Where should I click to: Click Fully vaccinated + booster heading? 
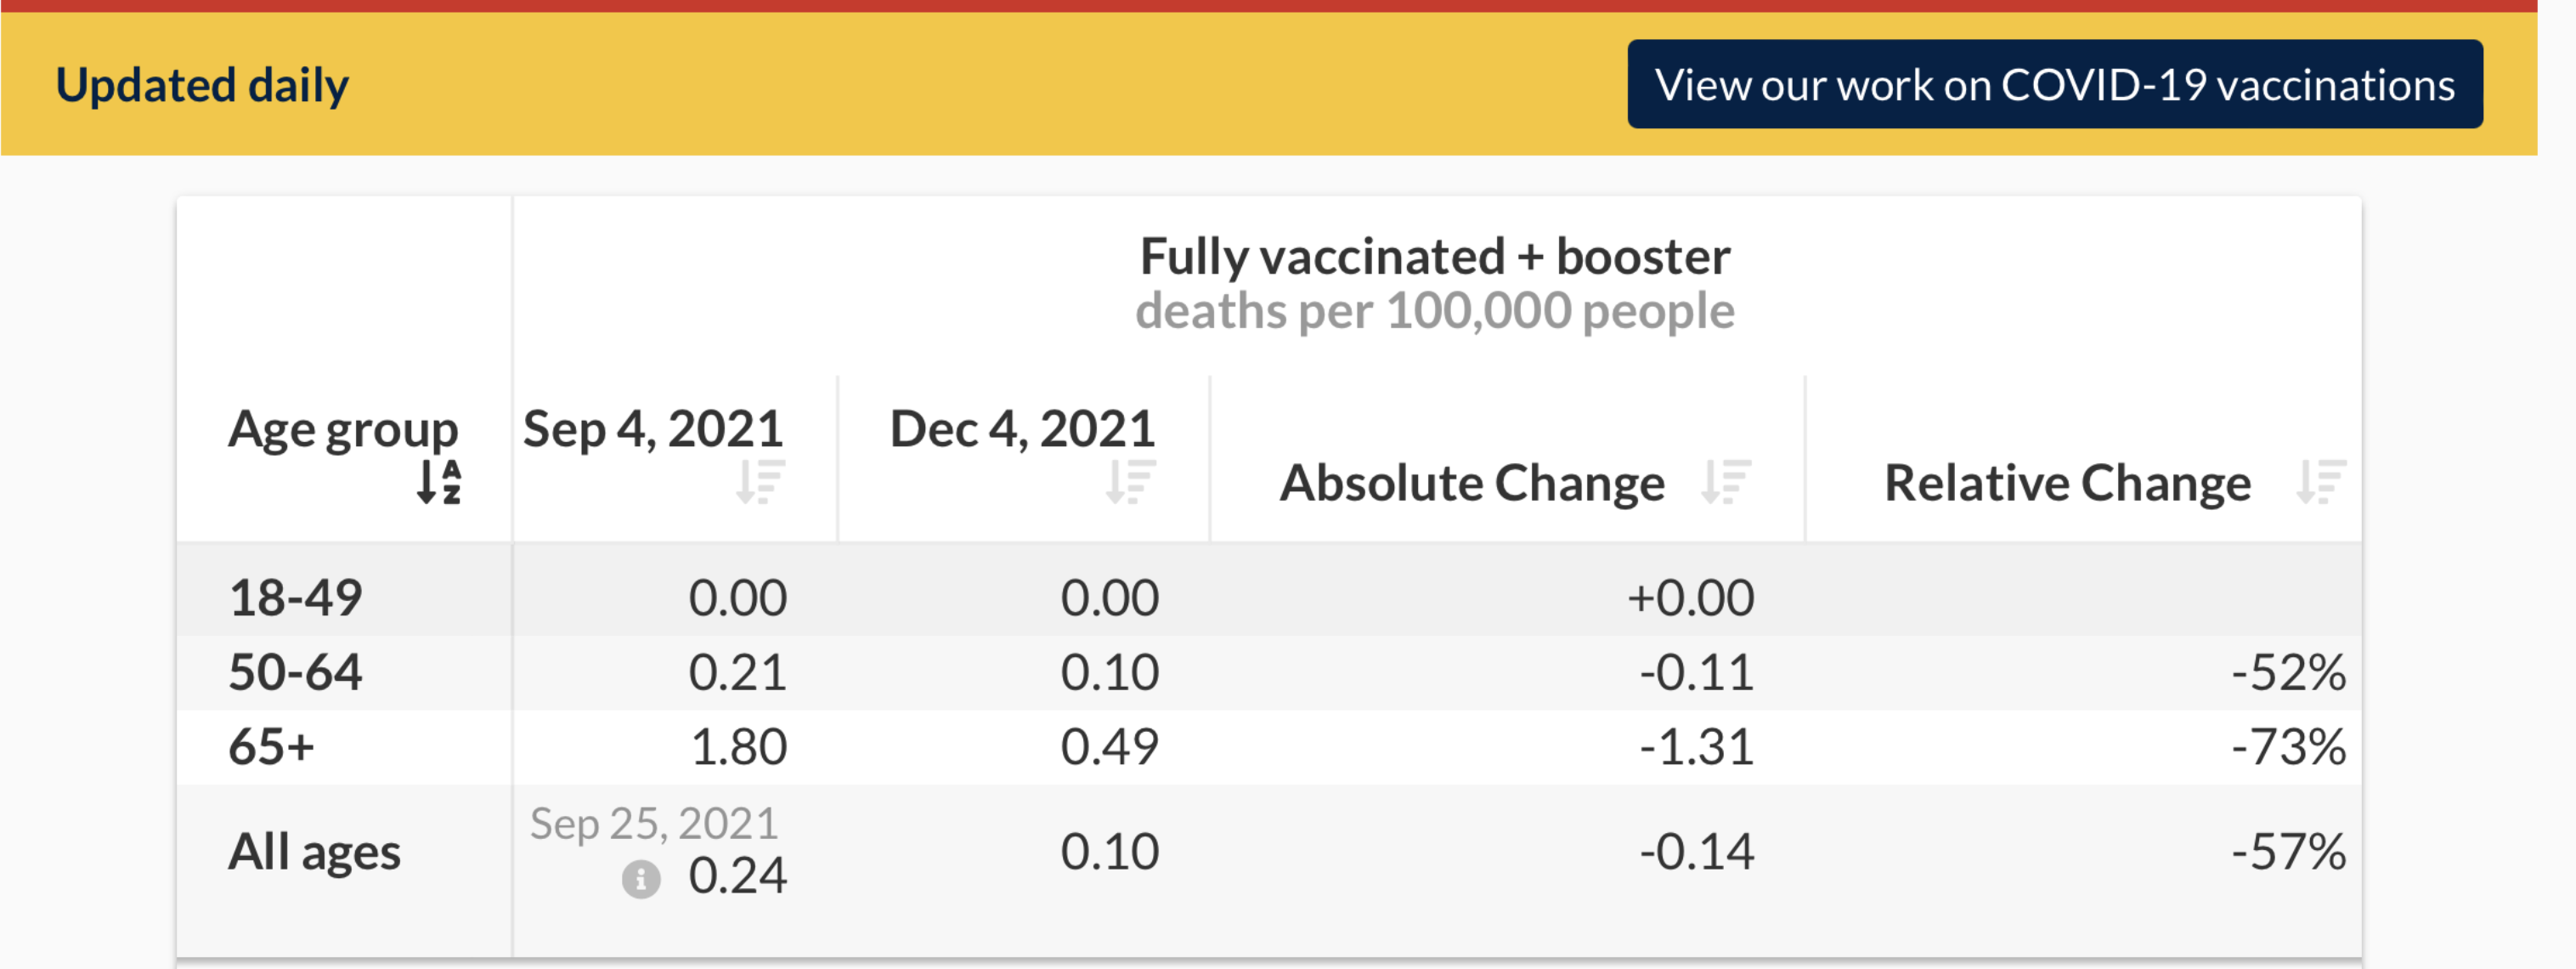1435,257
